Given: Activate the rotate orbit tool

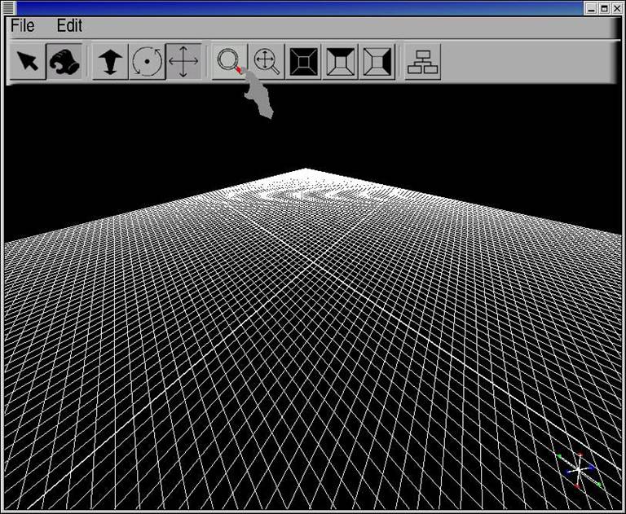Looking at the screenshot, I should pyautogui.click(x=147, y=61).
